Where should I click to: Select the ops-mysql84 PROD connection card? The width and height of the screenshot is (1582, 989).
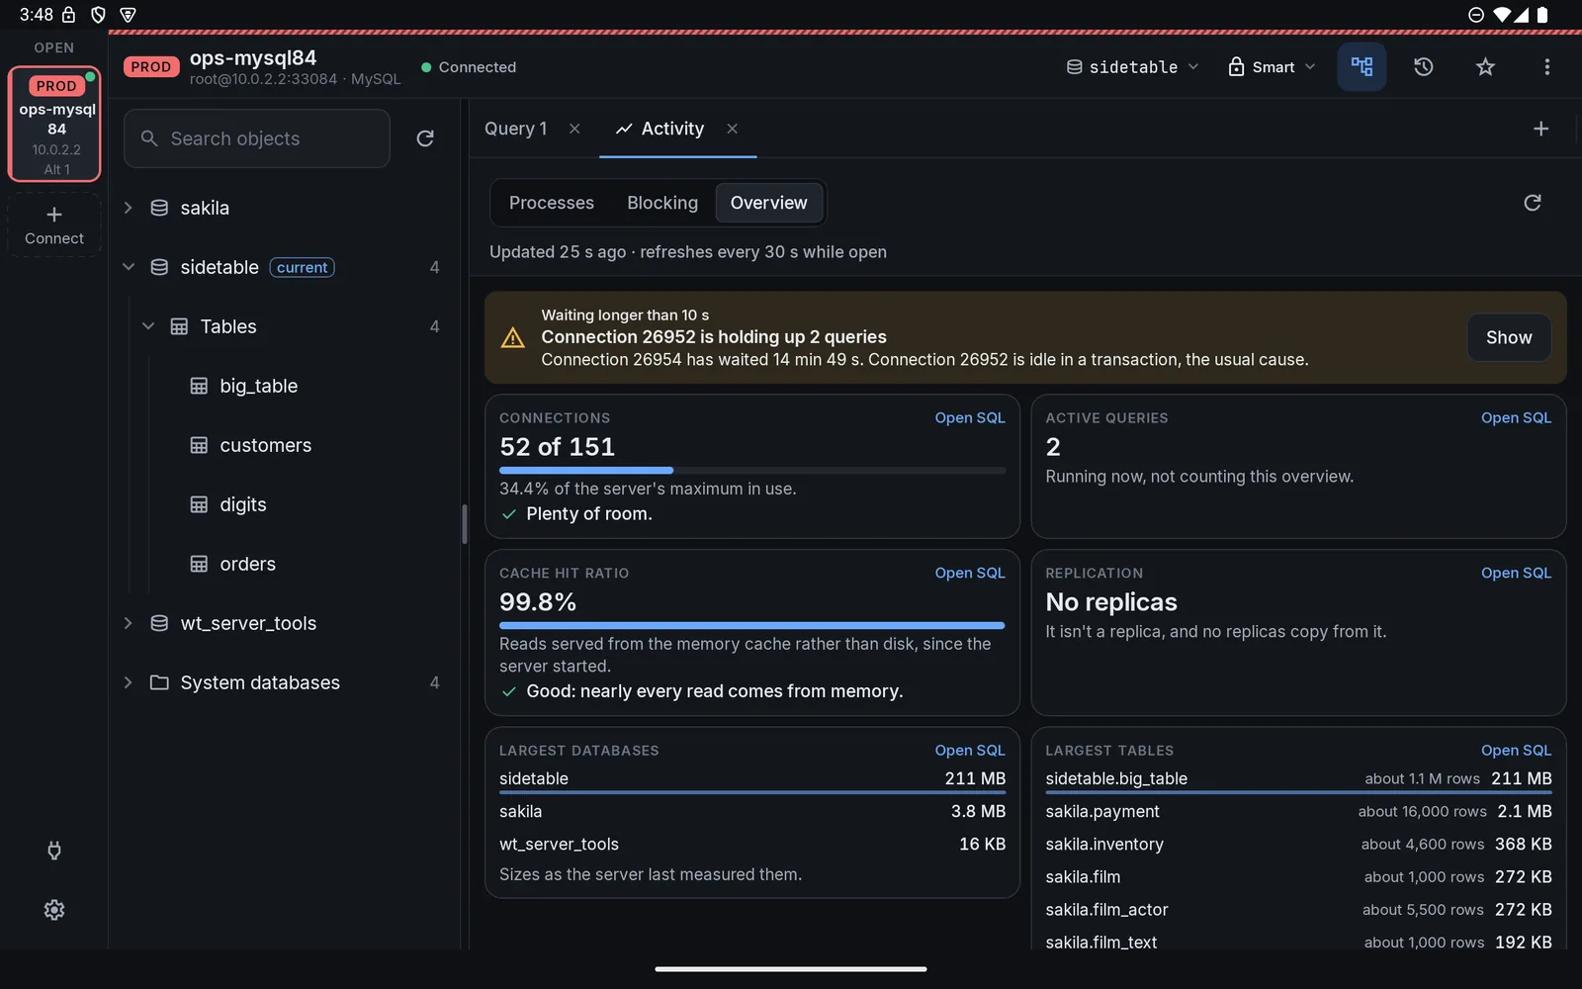pyautogui.click(x=54, y=125)
